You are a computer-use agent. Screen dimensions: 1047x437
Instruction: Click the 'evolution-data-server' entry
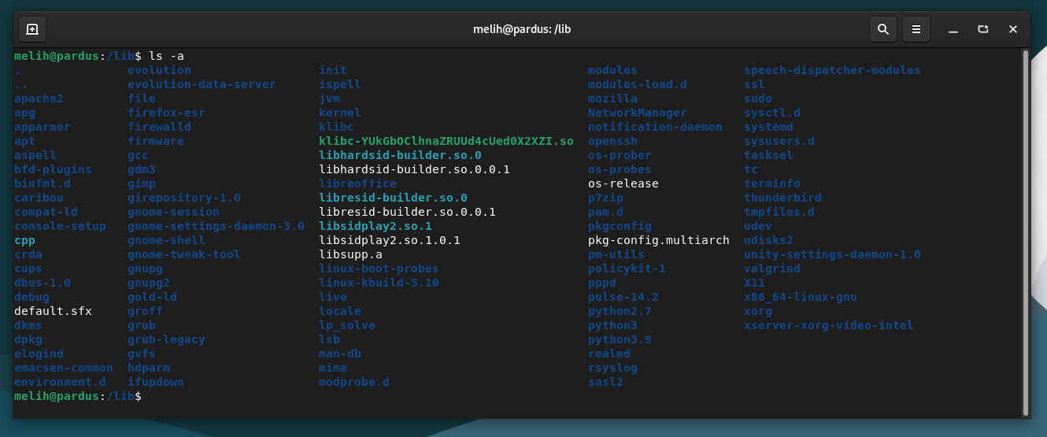202,84
